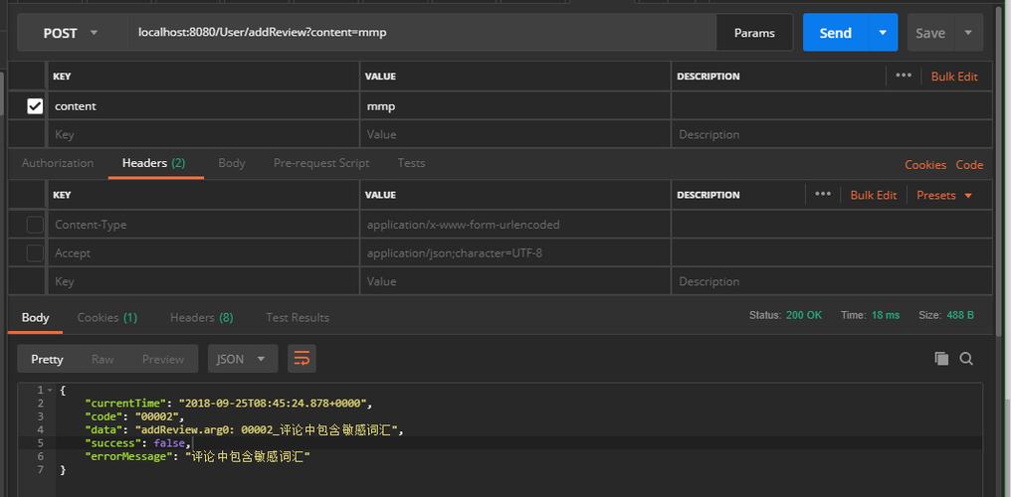Send the request
Image resolution: width=1011 pixels, height=497 pixels.
click(836, 33)
